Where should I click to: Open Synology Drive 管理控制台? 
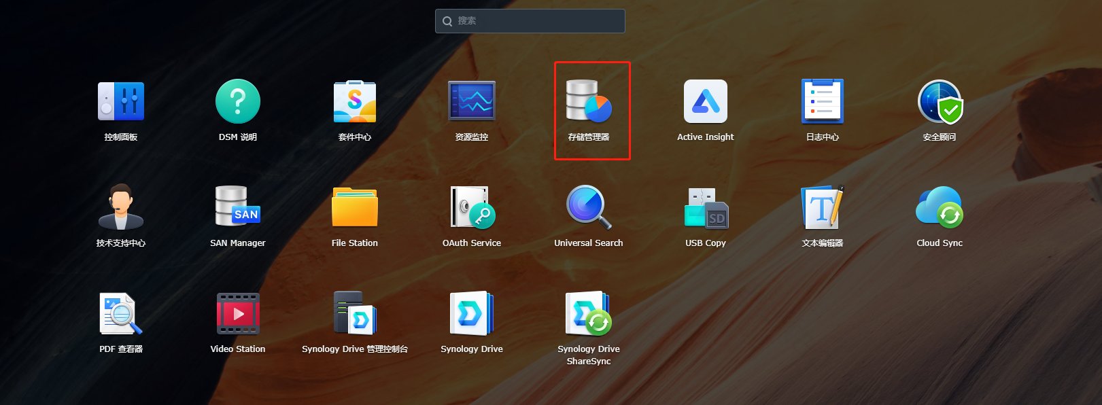tap(355, 313)
